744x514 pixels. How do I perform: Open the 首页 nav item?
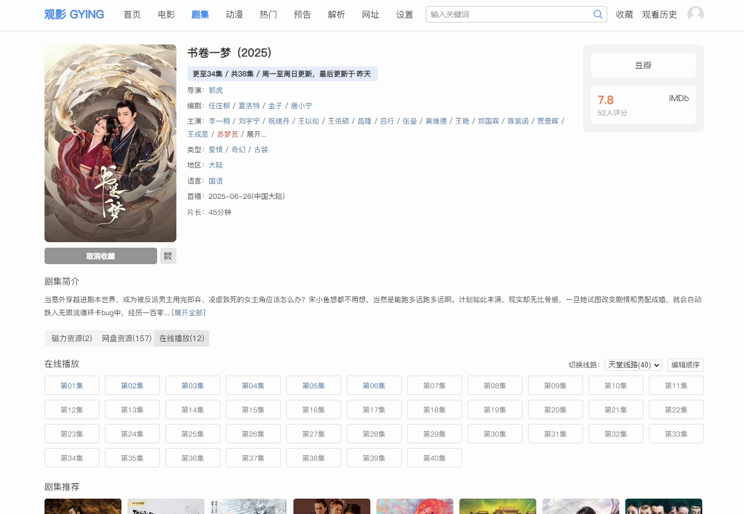[132, 14]
